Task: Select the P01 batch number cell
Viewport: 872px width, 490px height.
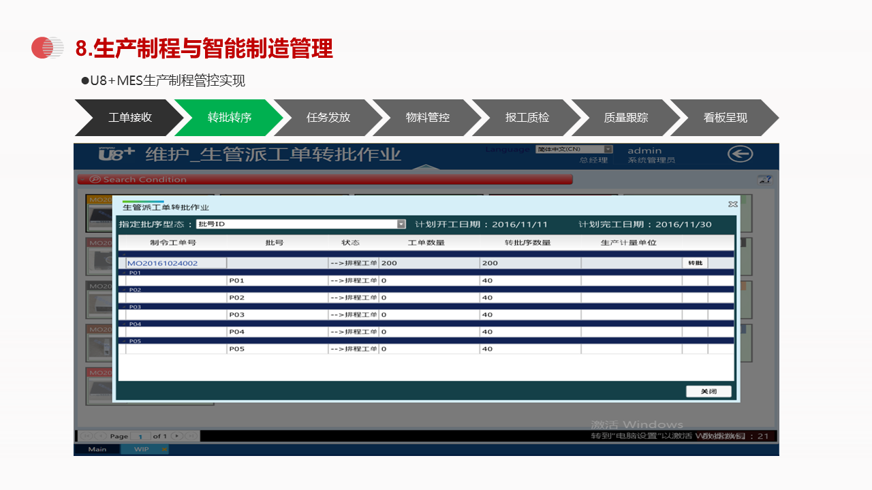Action: click(x=277, y=280)
